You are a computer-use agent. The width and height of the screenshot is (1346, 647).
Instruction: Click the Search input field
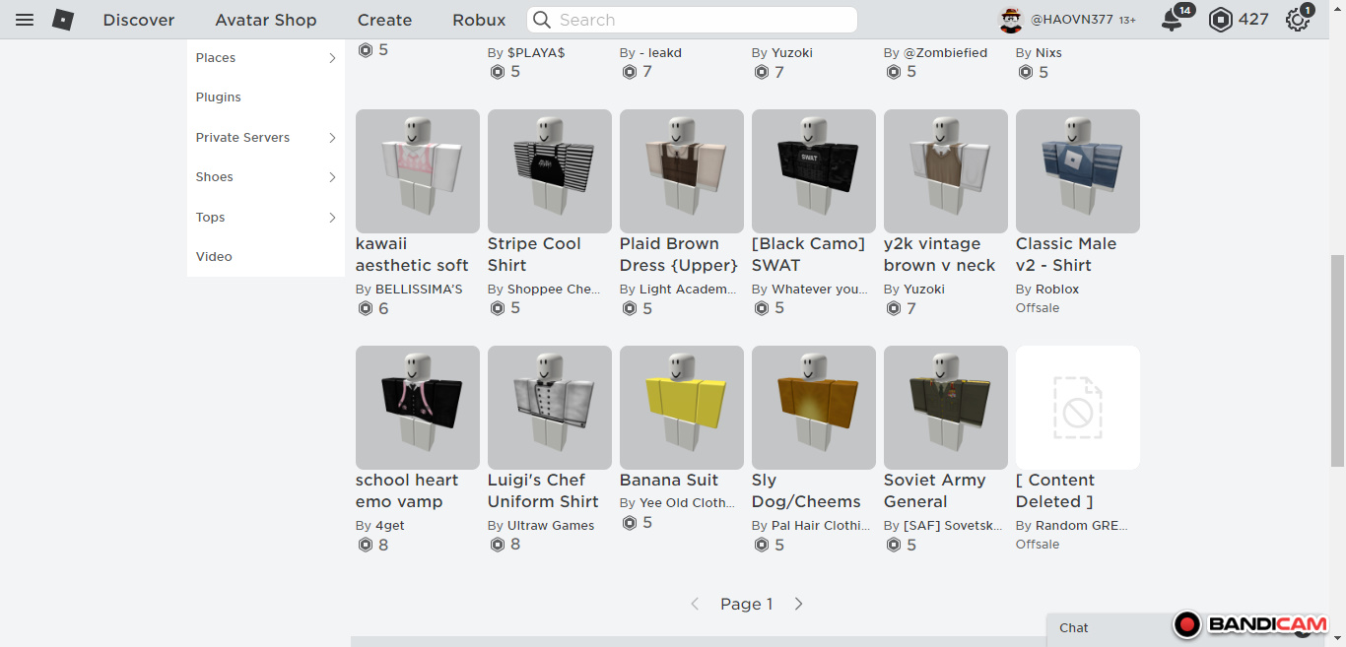pos(700,20)
